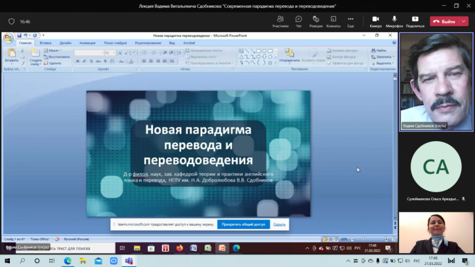Toggle the Teams microphone
The image size is (475, 267).
(394, 22)
